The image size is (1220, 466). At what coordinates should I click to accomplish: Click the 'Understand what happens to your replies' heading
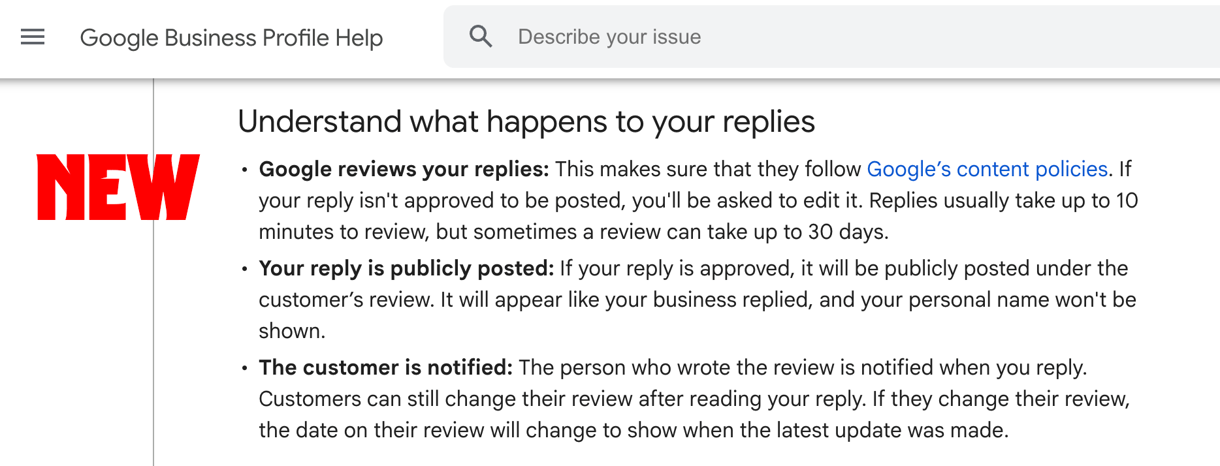tap(526, 121)
